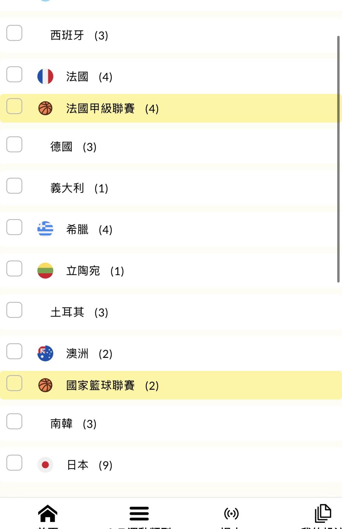This screenshot has width=342, height=529.
Task: Expand the 南韓 (3) country row
Action: 73,424
